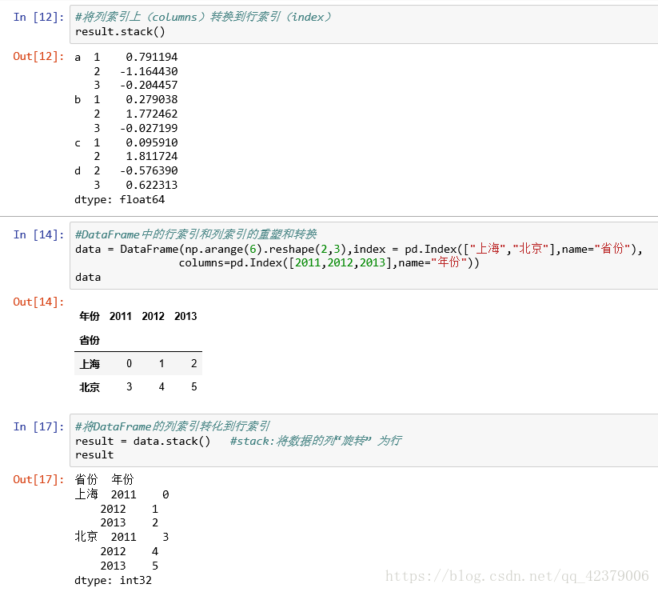Click the 省份 row index name
Image resolution: width=658 pixels, height=592 pixels.
coord(90,340)
